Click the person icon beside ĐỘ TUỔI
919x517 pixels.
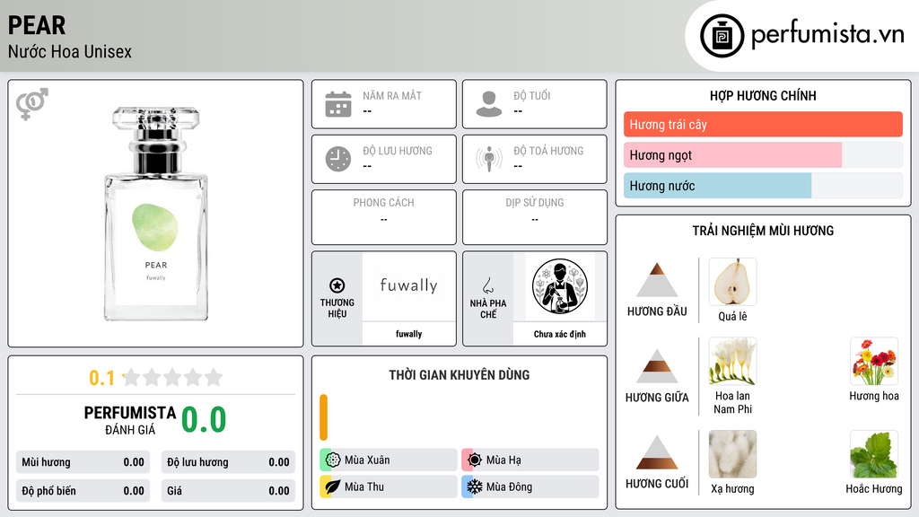(489, 104)
